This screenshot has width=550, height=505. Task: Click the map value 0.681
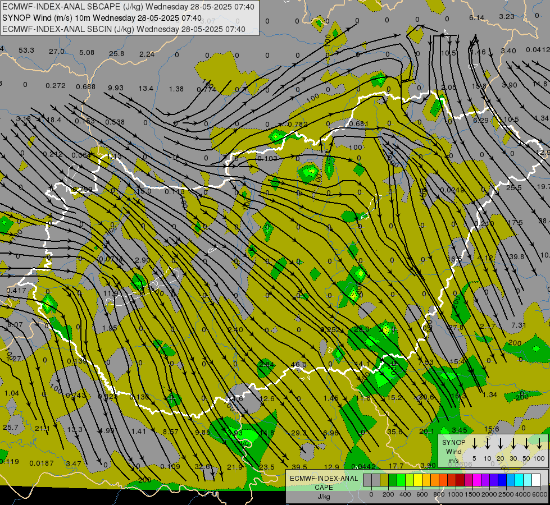pyautogui.click(x=359, y=123)
